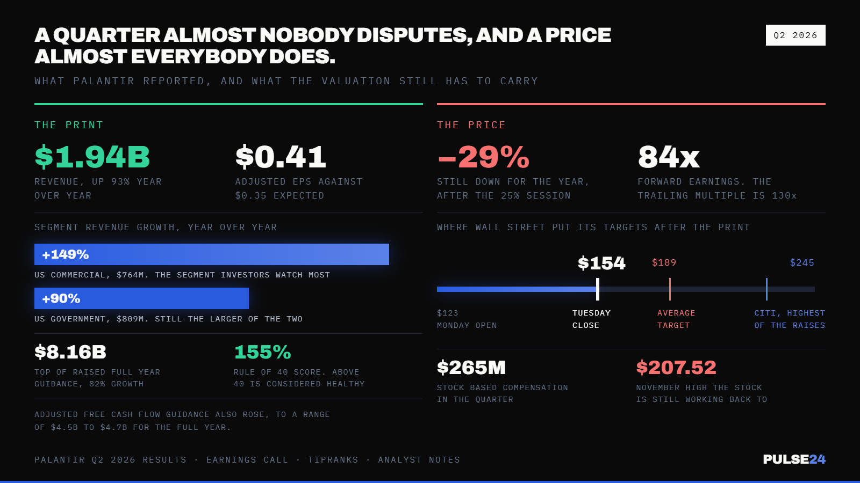This screenshot has height=483, width=860.
Task: Click the main headline title
Action: (x=322, y=46)
